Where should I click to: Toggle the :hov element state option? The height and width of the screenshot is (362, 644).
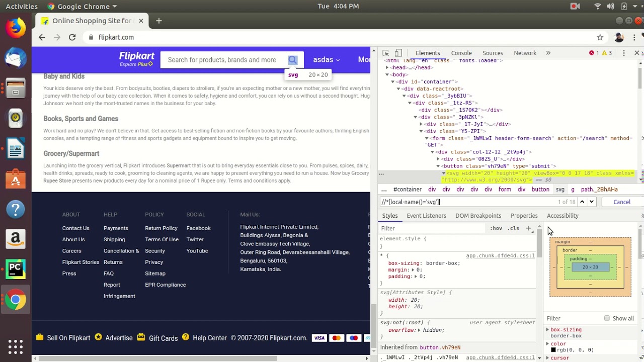[496, 228]
